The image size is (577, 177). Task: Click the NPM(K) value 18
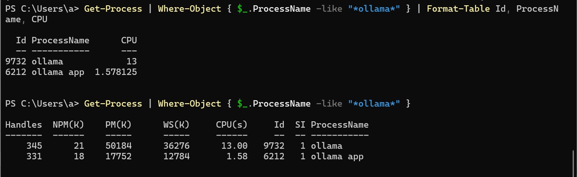pos(79,156)
